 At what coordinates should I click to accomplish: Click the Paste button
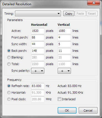coord(80,14)
